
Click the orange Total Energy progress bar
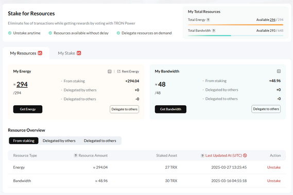click(x=236, y=25)
